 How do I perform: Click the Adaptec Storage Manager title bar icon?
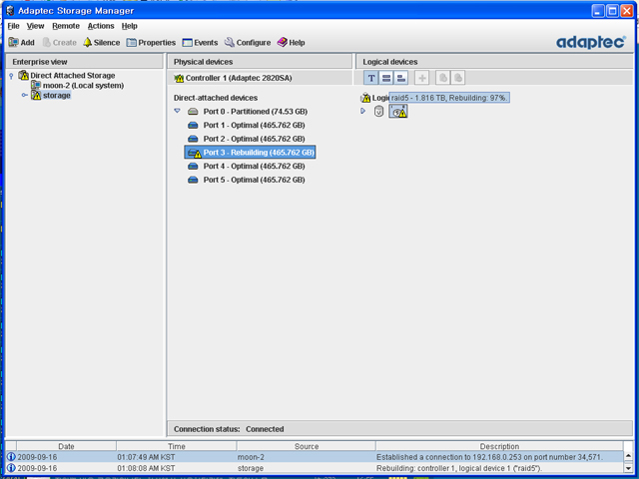pyautogui.click(x=11, y=11)
